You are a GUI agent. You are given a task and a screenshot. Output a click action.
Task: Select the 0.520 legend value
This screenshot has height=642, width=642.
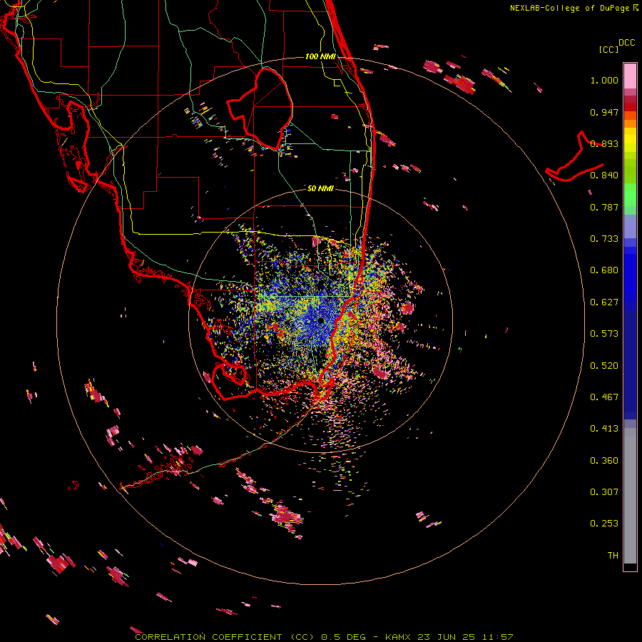click(x=604, y=366)
